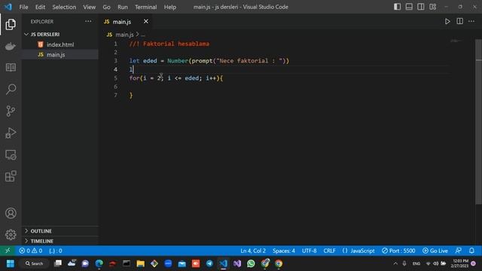Open Google Chrome from the taskbar
The height and width of the screenshot is (271, 482).
point(279,263)
